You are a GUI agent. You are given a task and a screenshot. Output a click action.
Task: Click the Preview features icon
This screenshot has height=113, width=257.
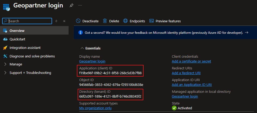pyautogui.click(x=151, y=21)
